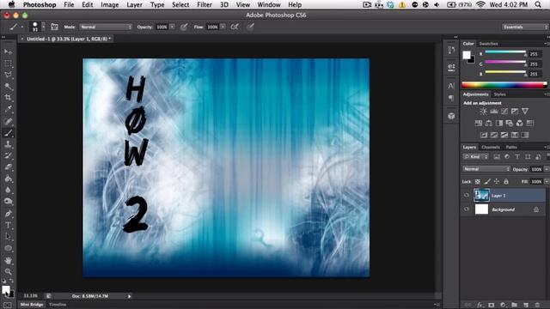This screenshot has height=309, width=550.
Task: Open layer Opacity arrow in Layers panel
Action: 547,169
